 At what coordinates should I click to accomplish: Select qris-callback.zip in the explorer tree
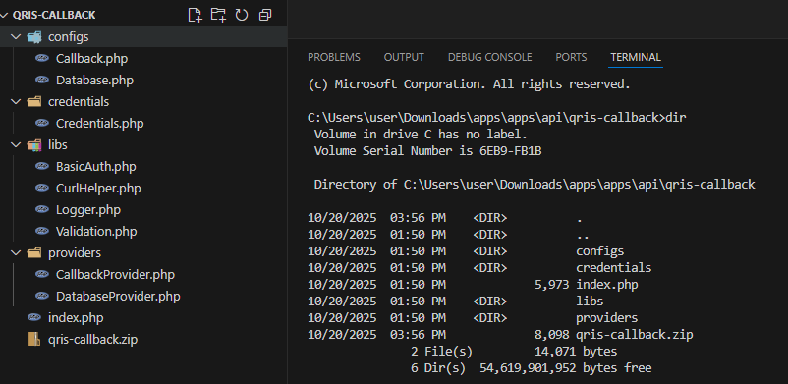coord(92,340)
